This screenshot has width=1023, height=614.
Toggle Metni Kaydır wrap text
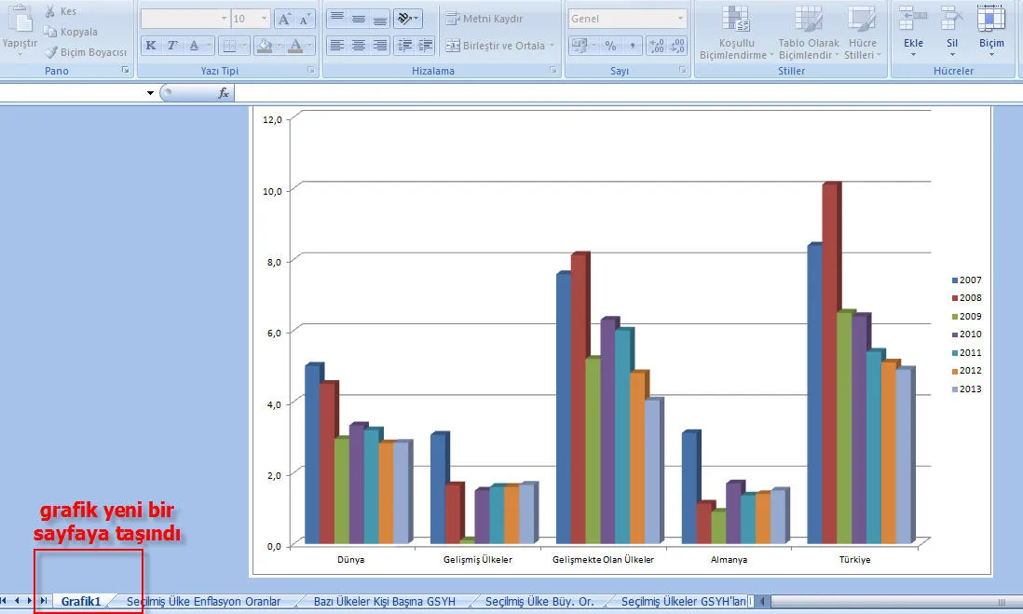pyautogui.click(x=484, y=19)
